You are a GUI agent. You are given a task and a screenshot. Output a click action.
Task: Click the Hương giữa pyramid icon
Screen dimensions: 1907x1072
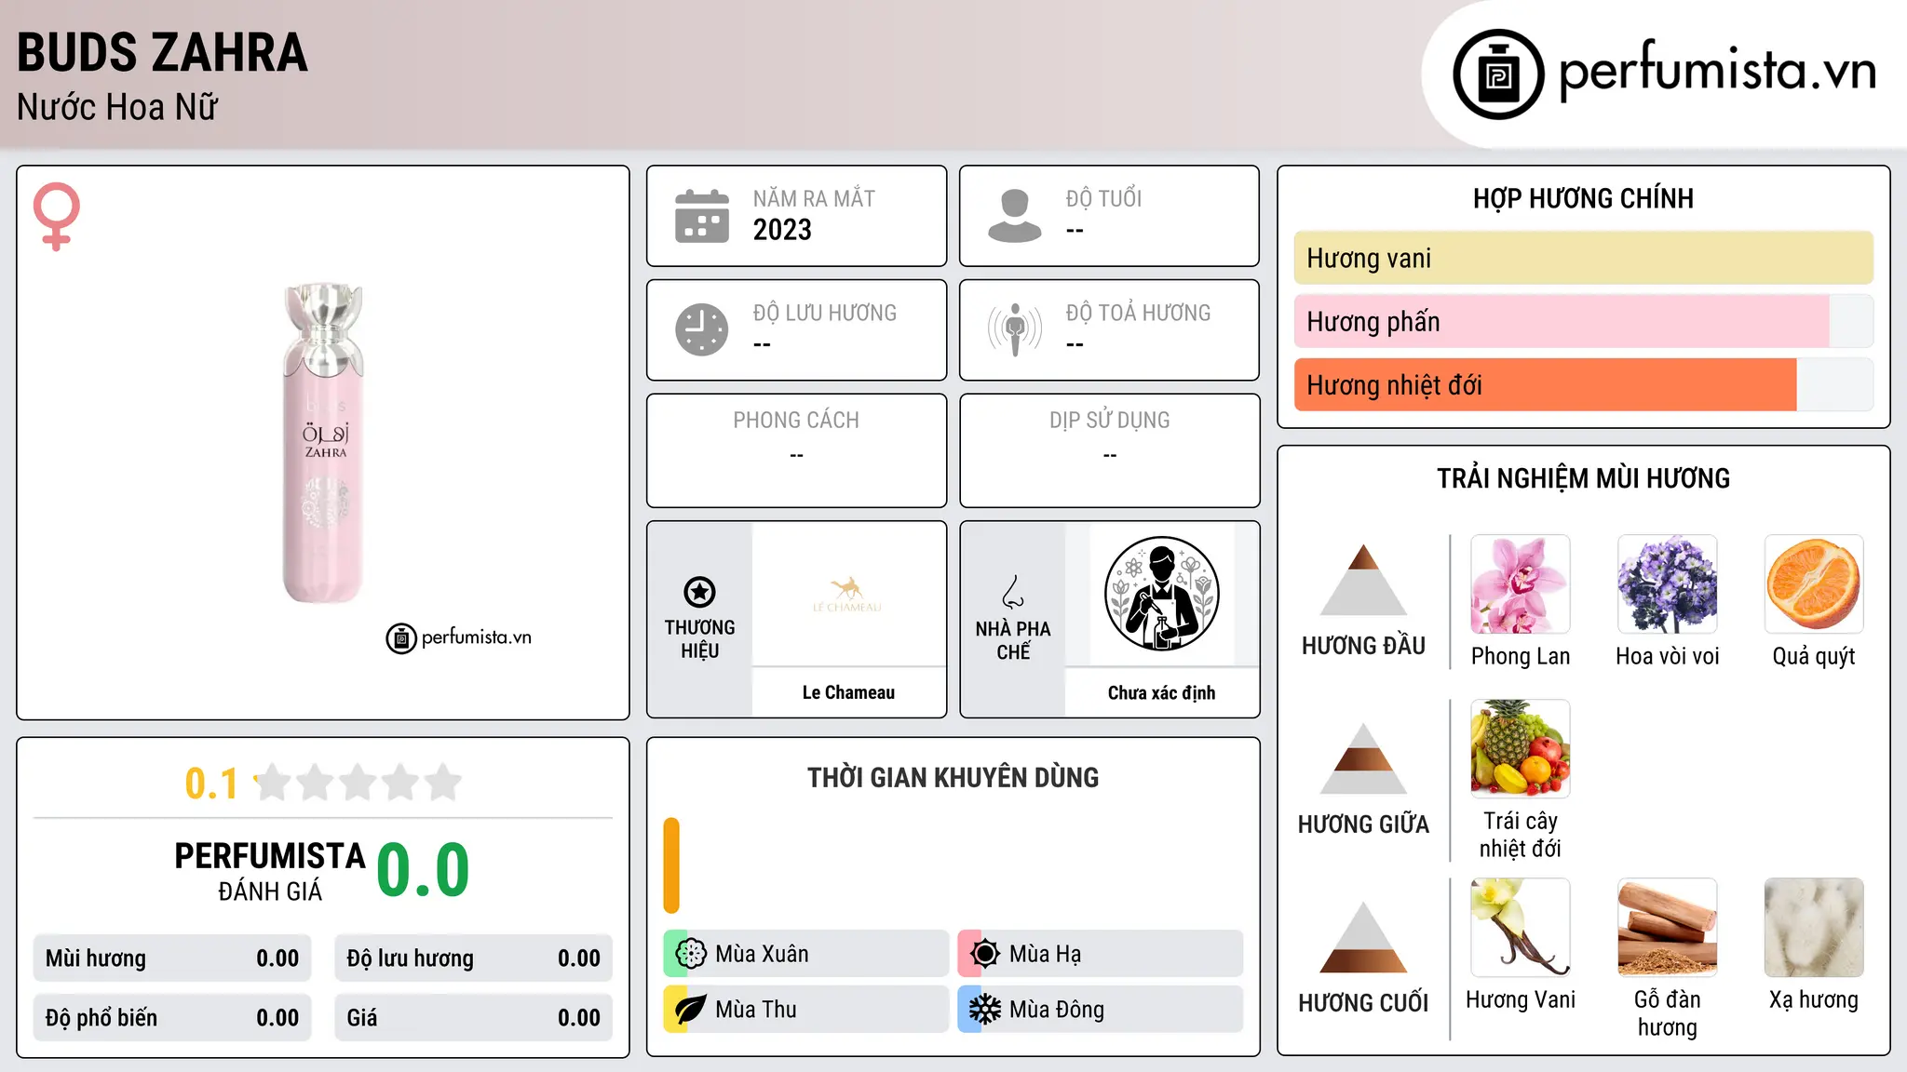pos(1363,758)
